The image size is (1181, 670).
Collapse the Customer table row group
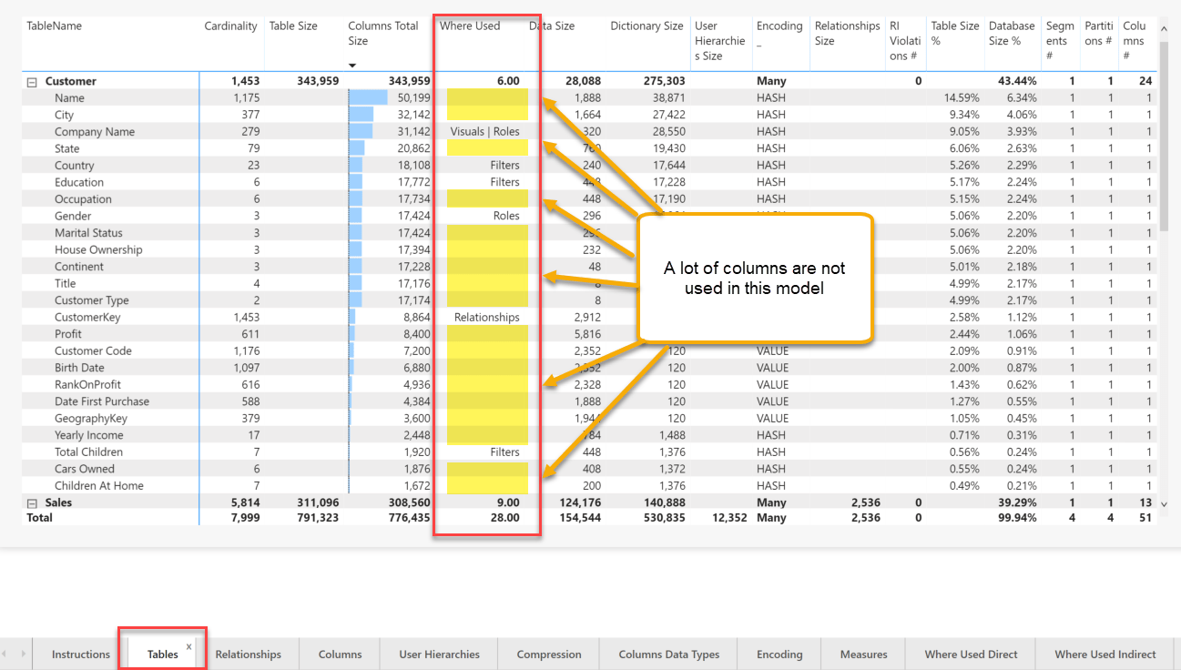point(32,82)
